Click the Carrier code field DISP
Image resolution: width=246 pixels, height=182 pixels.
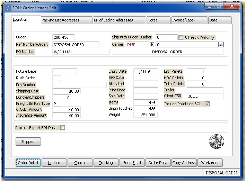pos(137,45)
